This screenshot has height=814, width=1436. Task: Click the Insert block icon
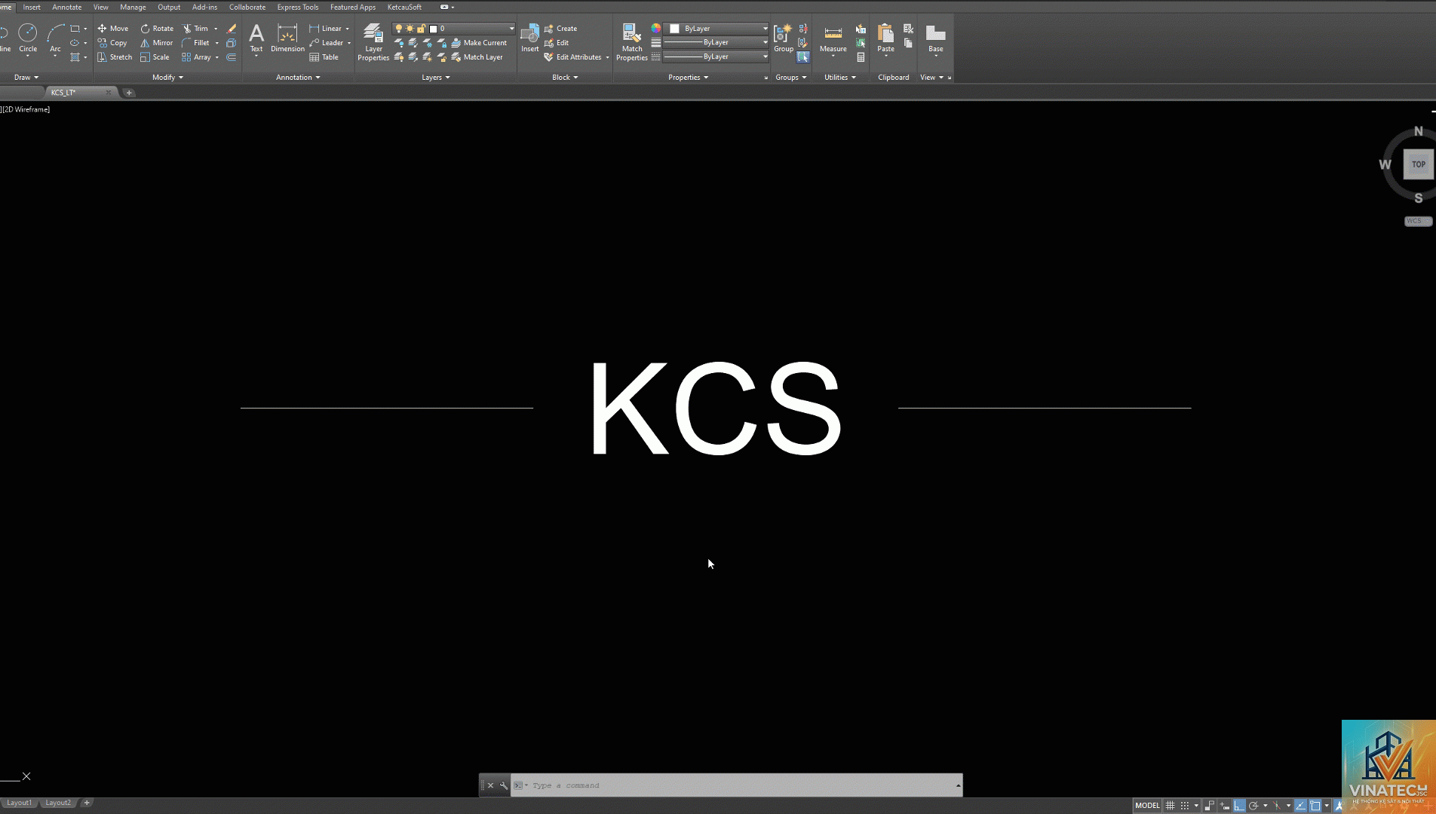pyautogui.click(x=530, y=38)
